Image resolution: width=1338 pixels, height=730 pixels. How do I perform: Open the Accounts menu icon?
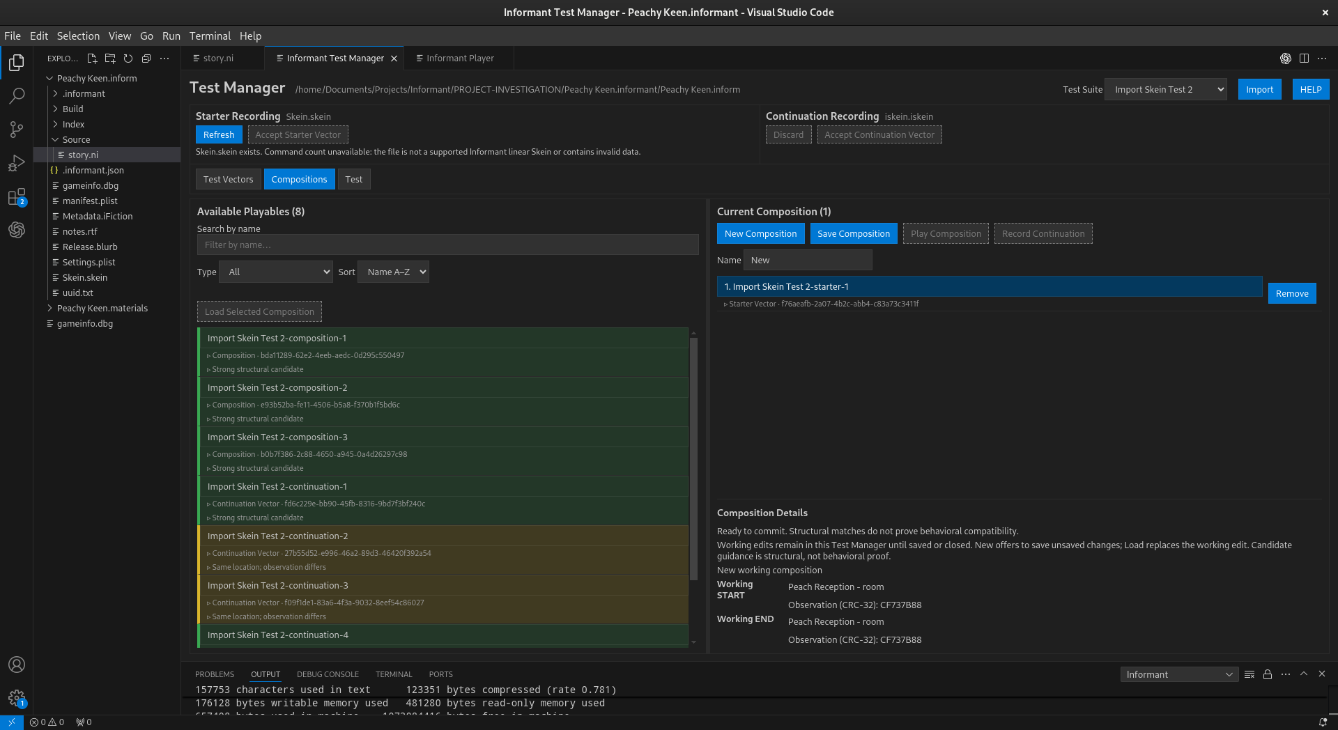click(x=17, y=665)
